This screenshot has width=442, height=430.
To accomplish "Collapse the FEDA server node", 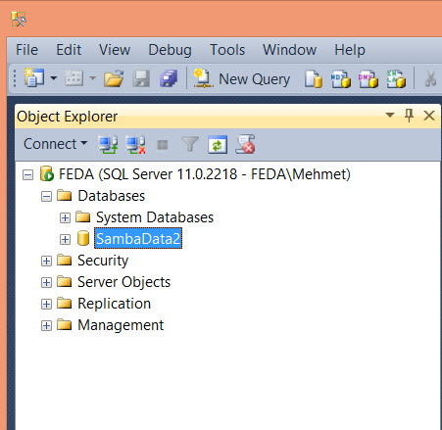I will tap(27, 174).
